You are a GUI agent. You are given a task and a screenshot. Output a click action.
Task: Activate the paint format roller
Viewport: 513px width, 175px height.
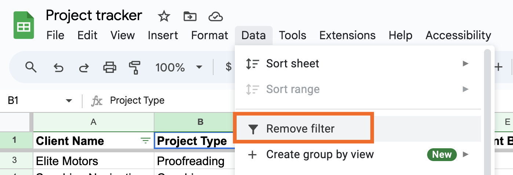[x=135, y=67]
